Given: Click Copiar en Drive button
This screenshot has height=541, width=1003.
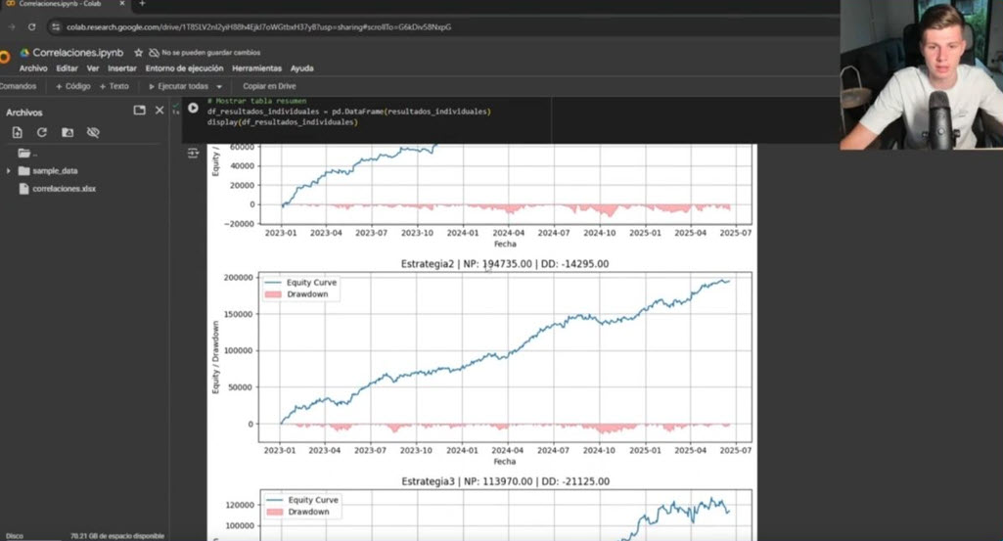Looking at the screenshot, I should [x=269, y=86].
